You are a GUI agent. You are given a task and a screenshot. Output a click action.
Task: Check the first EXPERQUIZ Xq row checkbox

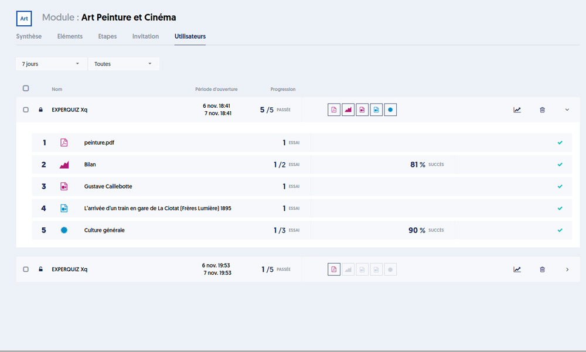[26, 110]
